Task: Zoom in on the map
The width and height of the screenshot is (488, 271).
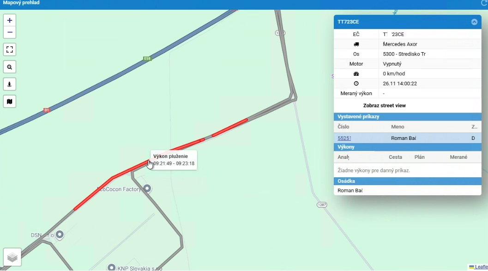Action: 10,20
